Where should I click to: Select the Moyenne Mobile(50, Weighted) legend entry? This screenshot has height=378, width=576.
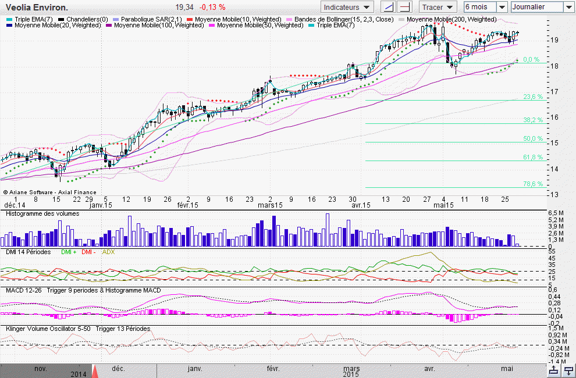tap(256, 26)
